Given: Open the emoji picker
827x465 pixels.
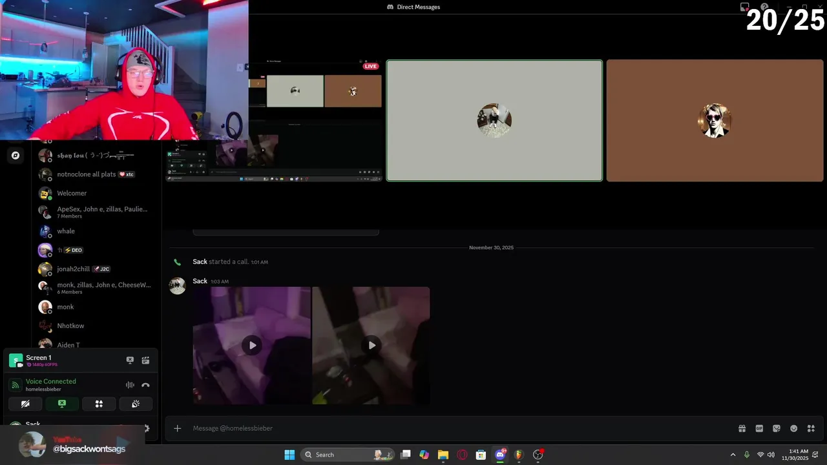Looking at the screenshot, I should 793,428.
